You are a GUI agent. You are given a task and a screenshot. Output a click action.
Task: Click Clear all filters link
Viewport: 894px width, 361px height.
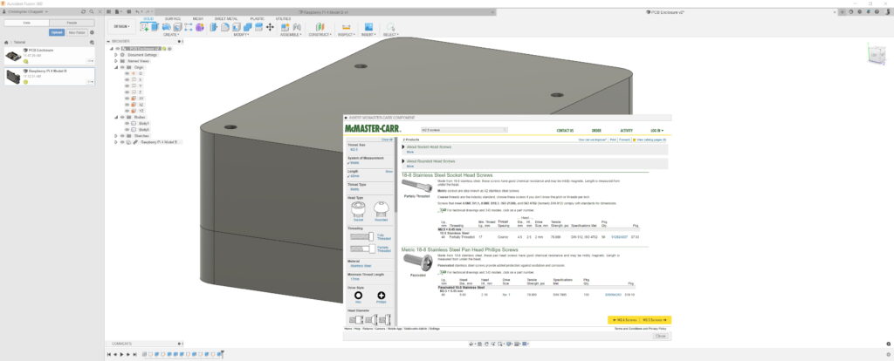coord(387,139)
